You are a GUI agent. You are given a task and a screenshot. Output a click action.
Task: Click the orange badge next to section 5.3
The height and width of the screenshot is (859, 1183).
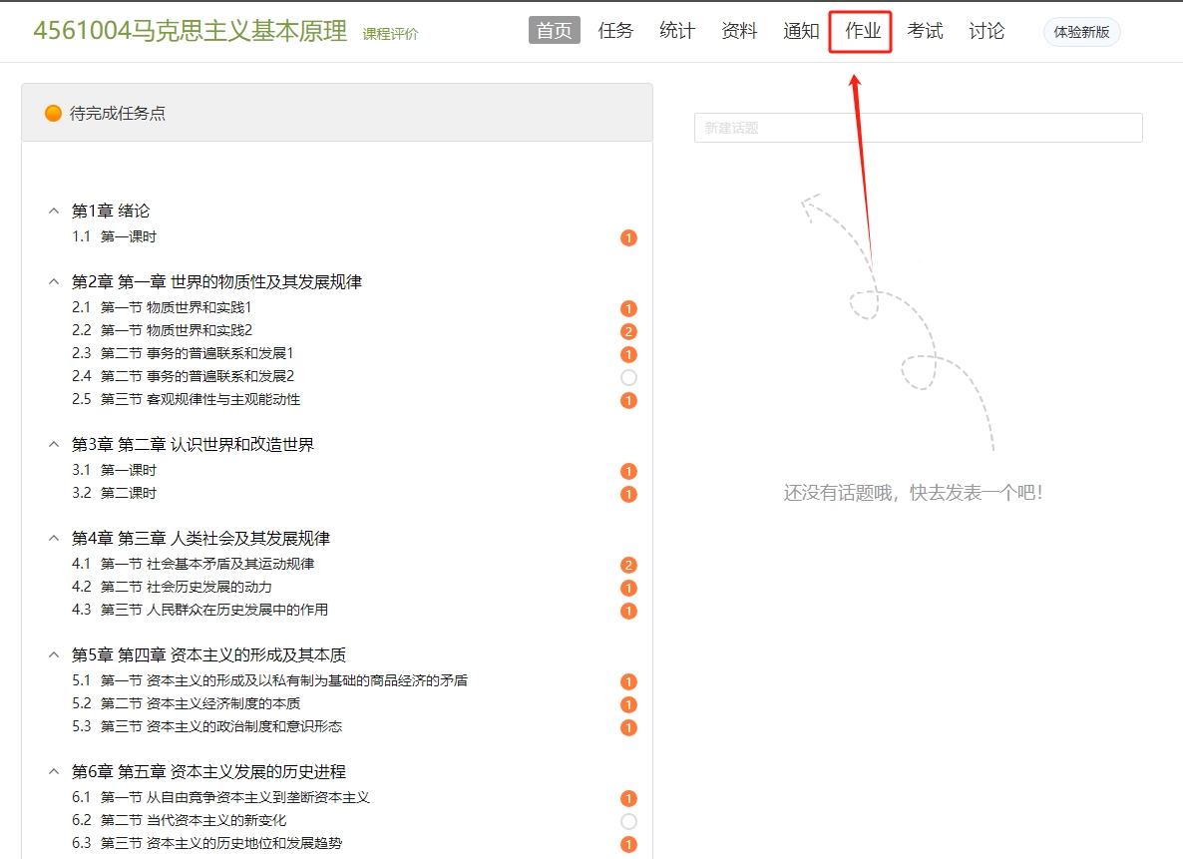(x=628, y=727)
